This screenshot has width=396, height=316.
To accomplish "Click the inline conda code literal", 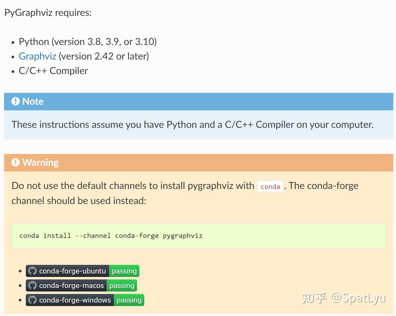I will (270, 187).
